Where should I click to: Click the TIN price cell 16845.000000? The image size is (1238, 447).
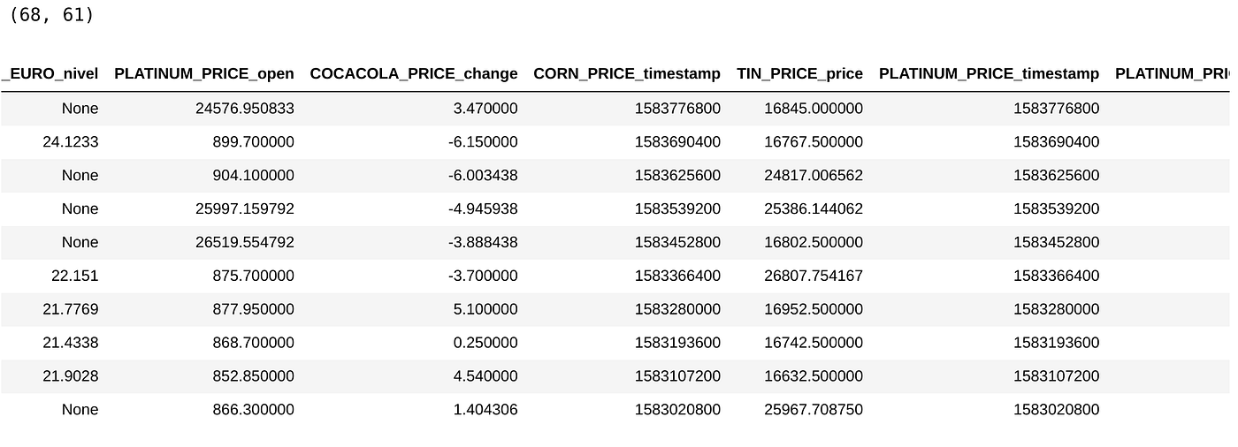(x=814, y=109)
